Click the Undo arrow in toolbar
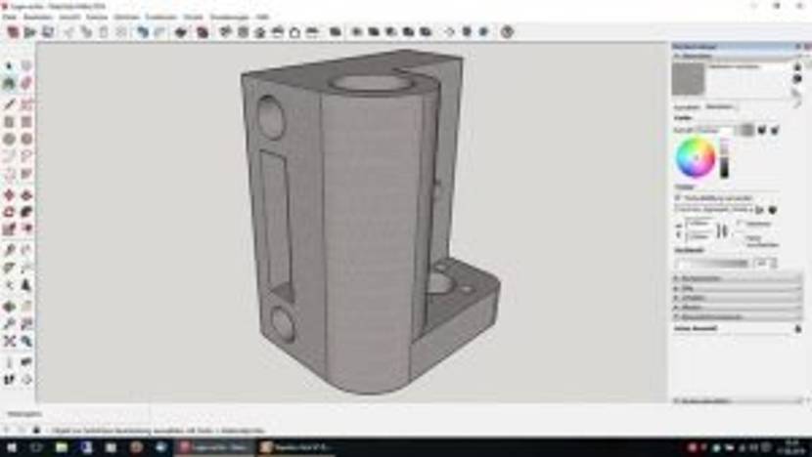The height and width of the screenshot is (457, 812). coord(143,32)
